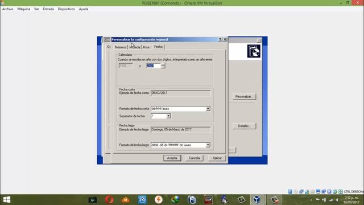Open the Ayuda menu
This screenshot has height=205, width=364.
[x=84, y=9]
